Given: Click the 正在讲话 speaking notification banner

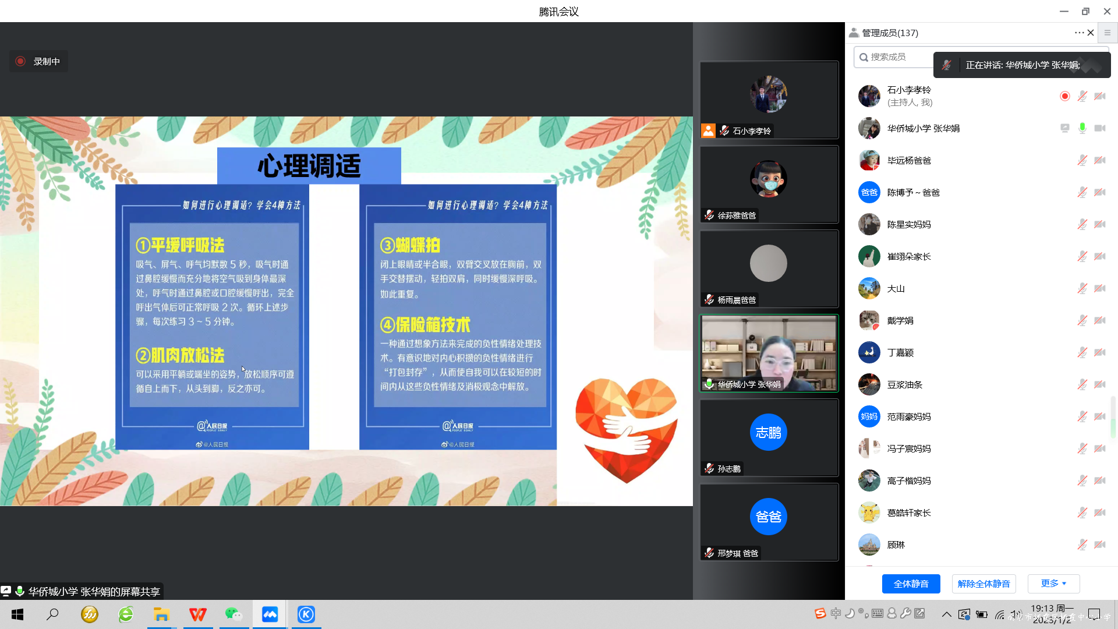Looking at the screenshot, I should (x=1022, y=65).
